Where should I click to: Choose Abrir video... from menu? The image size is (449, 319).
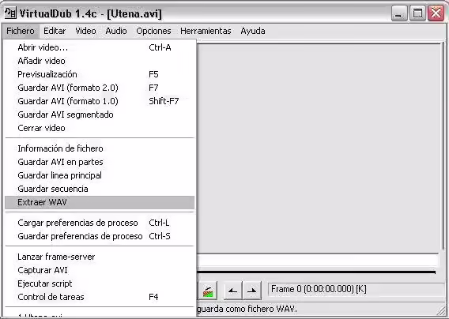point(100,47)
